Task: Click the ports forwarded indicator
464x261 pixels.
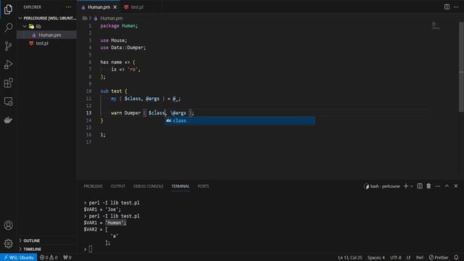Action: click(67, 257)
